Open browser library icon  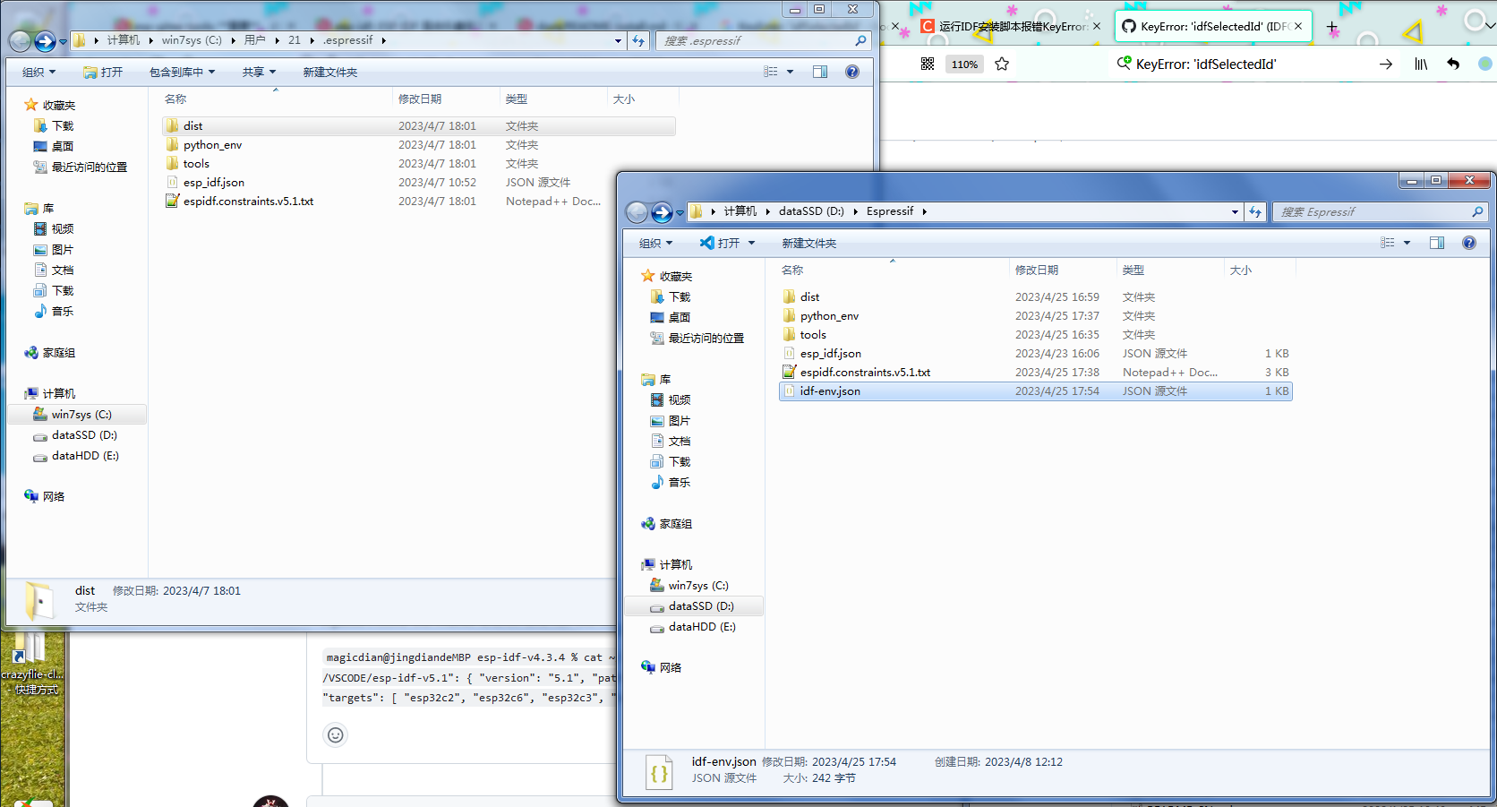pyautogui.click(x=1421, y=64)
